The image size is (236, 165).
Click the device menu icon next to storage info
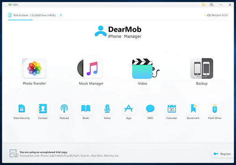click(x=61, y=15)
